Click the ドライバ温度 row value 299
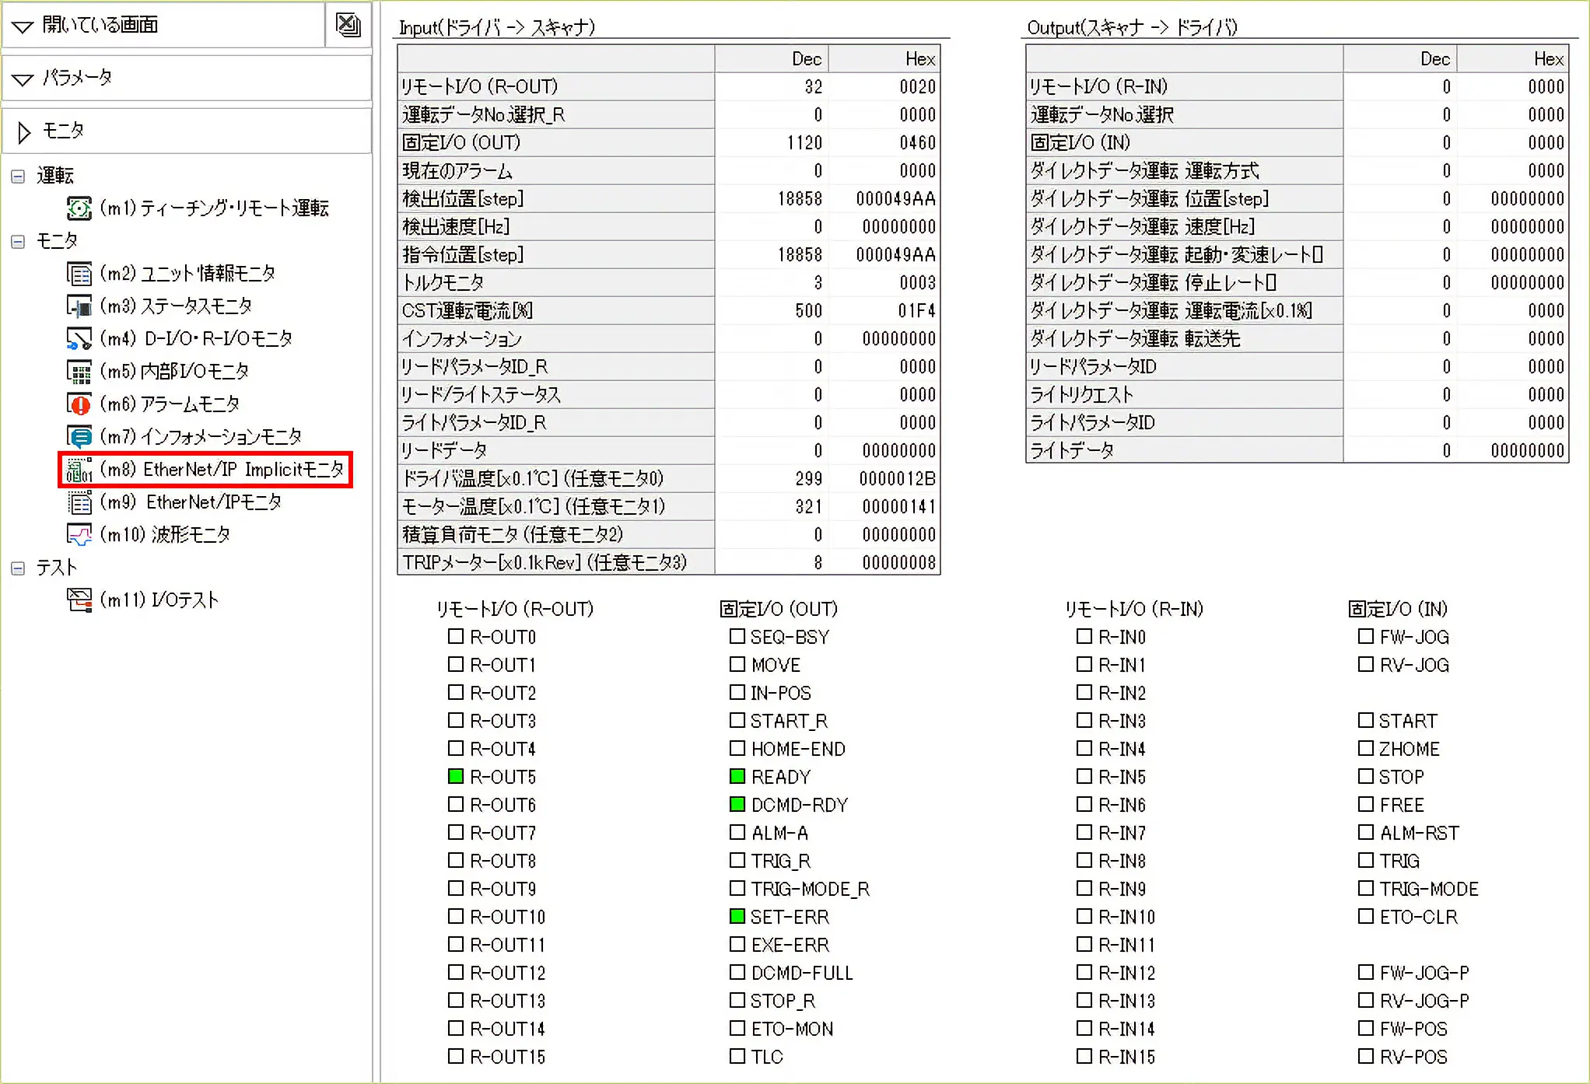This screenshot has width=1590, height=1084. pyautogui.click(x=808, y=479)
